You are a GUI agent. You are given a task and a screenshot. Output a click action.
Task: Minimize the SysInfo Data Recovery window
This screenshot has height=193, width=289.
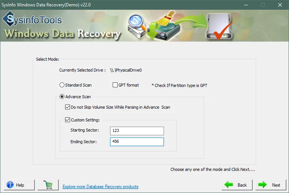pyautogui.click(x=246, y=5)
